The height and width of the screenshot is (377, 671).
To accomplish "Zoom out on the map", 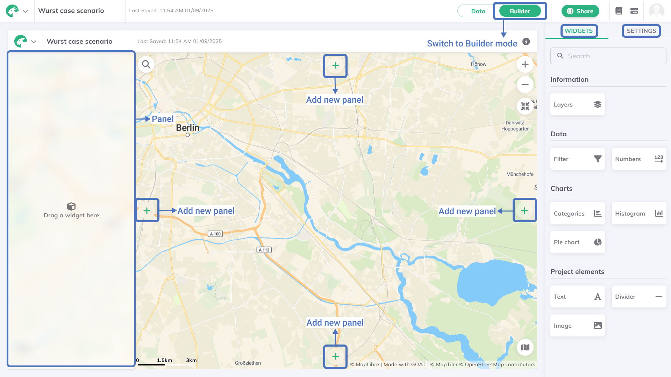I will (525, 85).
